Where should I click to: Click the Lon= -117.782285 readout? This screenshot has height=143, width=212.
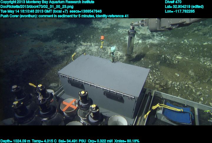point(180,11)
